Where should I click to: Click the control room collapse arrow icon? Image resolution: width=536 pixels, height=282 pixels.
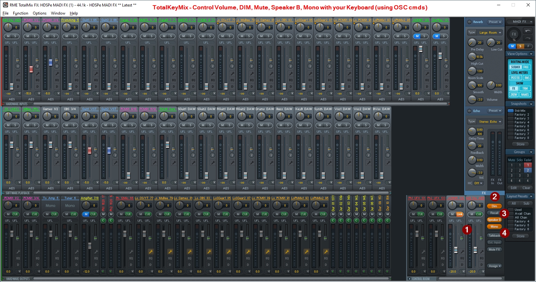(x=410, y=279)
